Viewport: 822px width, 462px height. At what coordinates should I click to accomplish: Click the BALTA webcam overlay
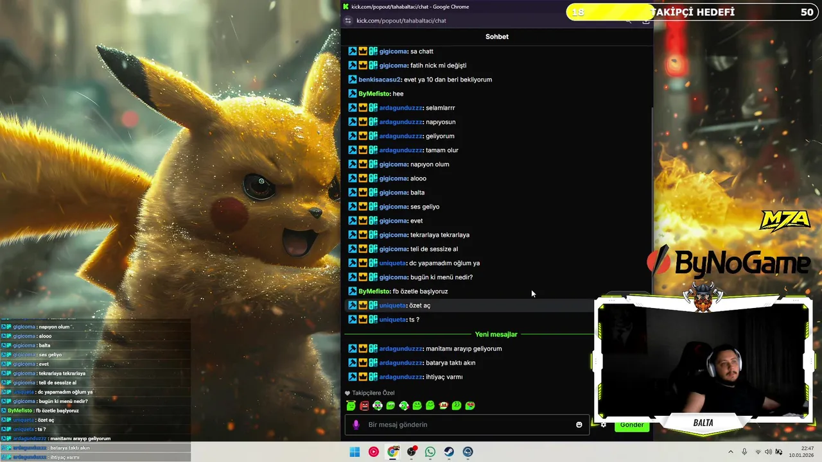pos(703,363)
